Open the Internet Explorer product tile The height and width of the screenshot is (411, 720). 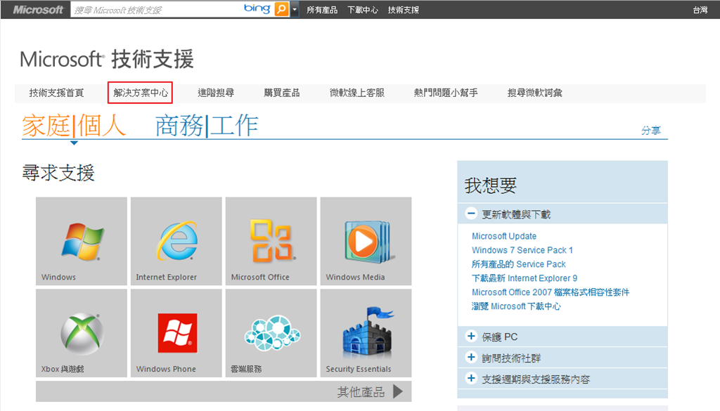(176, 241)
